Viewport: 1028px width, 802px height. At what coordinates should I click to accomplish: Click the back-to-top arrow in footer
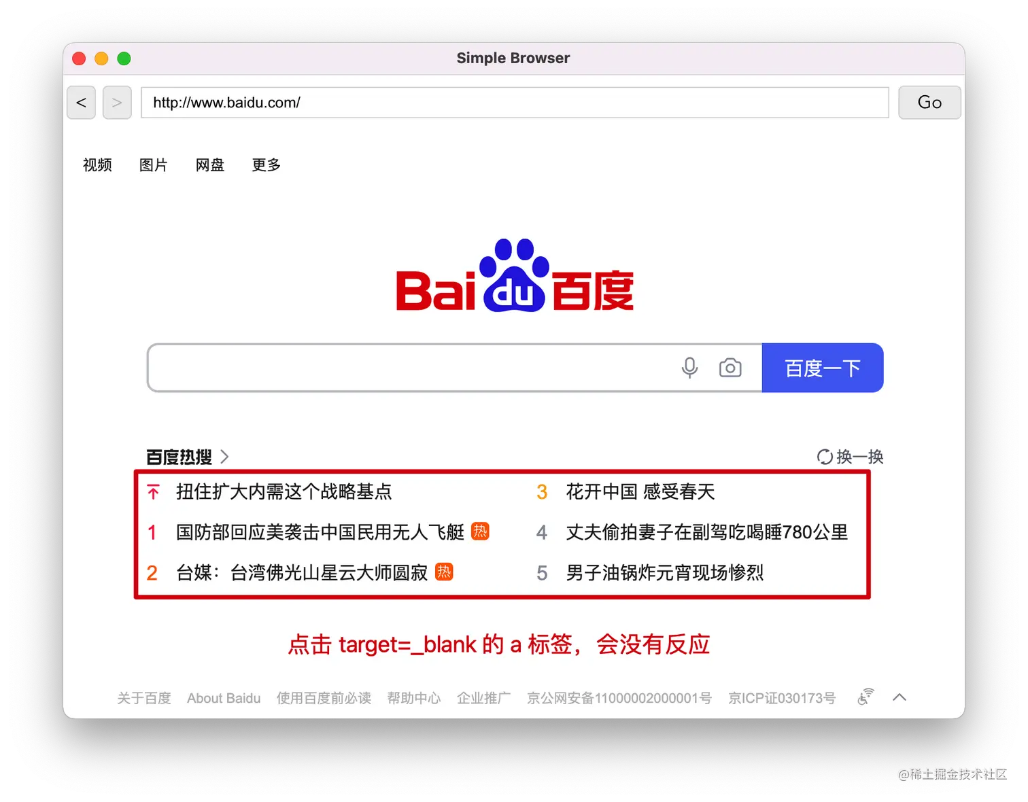click(899, 697)
